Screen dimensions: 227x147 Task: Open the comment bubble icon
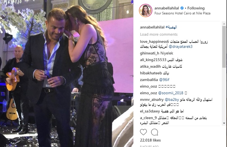tap(154, 132)
